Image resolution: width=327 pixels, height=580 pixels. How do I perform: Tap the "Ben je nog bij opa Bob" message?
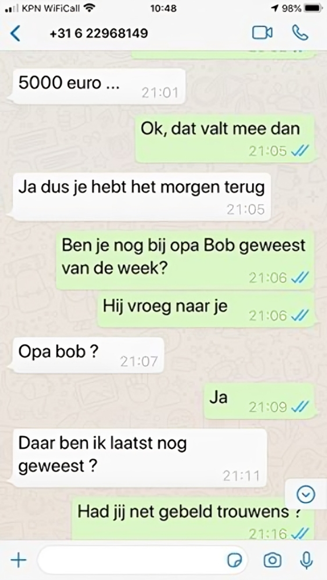pyautogui.click(x=185, y=260)
